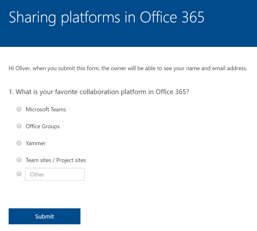
Task: Pick the Yammer radio button
Action: pyautogui.click(x=19, y=143)
